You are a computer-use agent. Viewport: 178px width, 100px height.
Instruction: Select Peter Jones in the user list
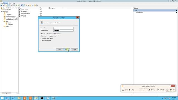(23, 15)
